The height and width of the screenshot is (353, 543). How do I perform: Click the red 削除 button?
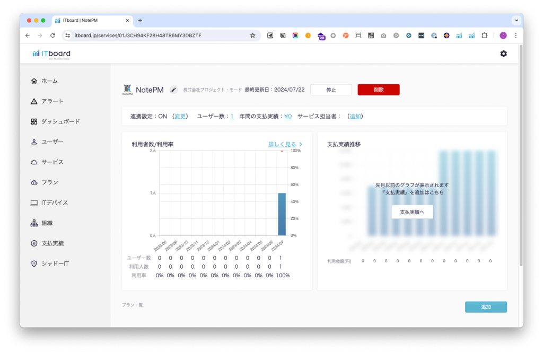click(378, 90)
